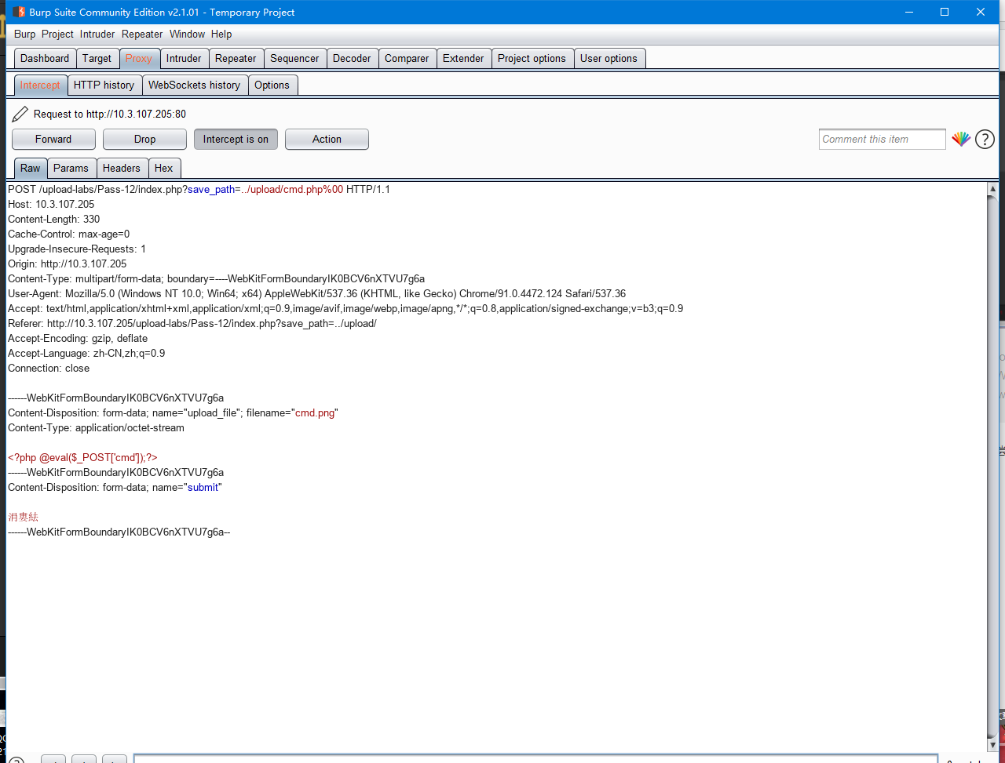
Task: Click the User-Agent header line
Action: click(x=316, y=293)
